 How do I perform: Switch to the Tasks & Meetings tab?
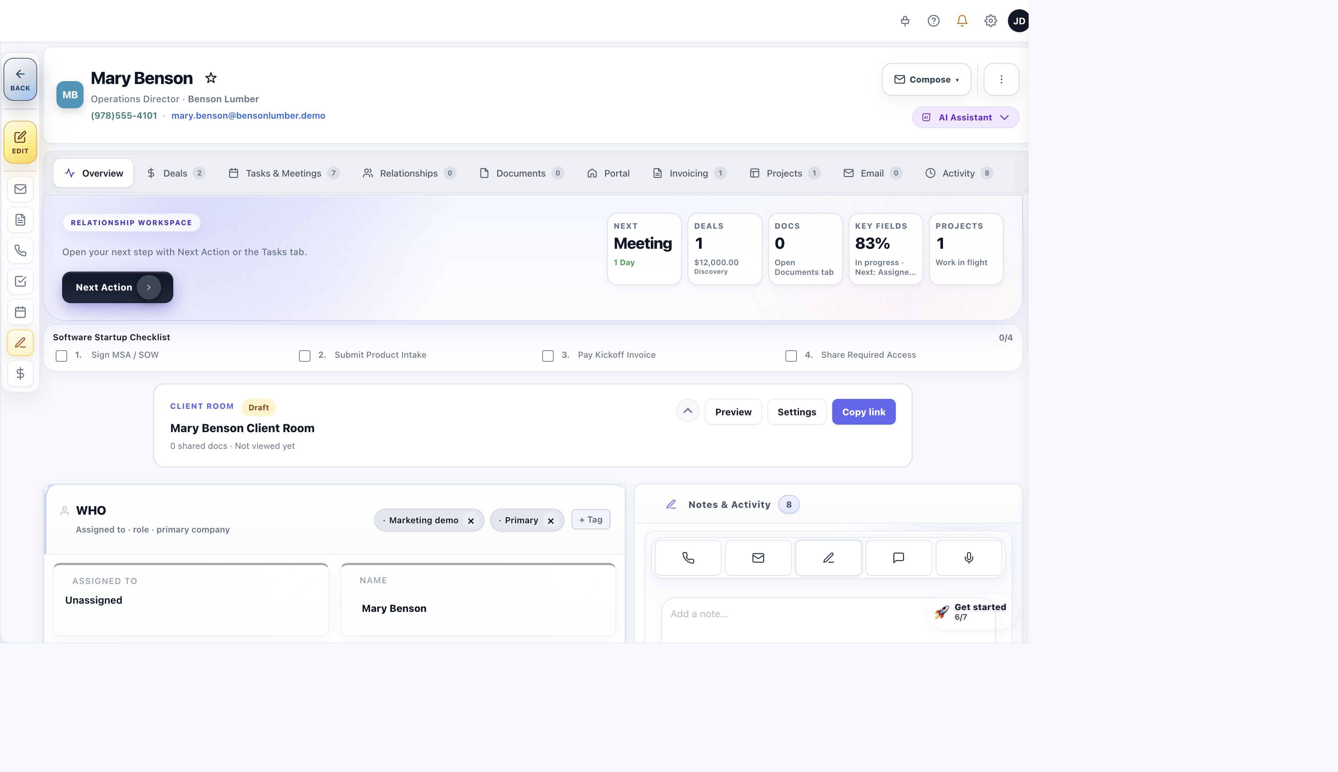[284, 173]
